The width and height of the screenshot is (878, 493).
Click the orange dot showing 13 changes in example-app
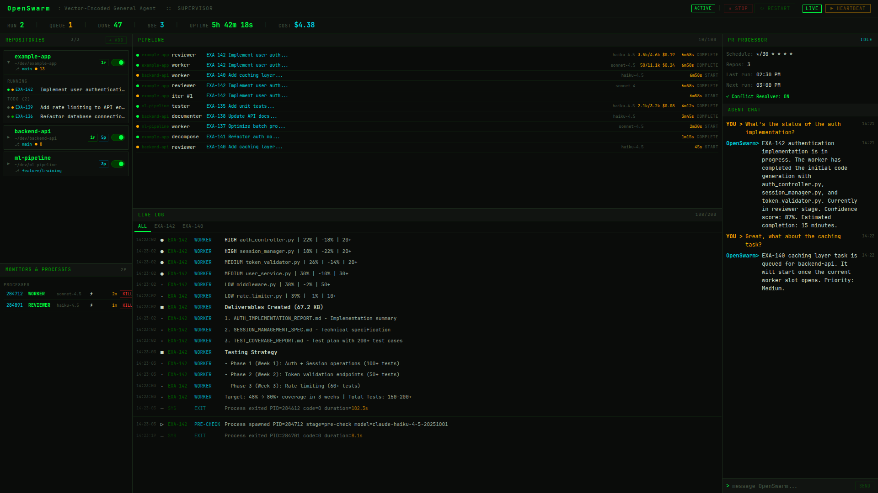click(37, 69)
